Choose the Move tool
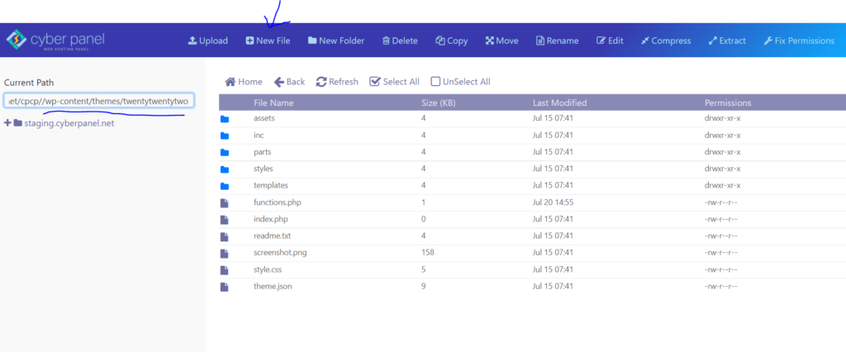The width and height of the screenshot is (846, 352). click(x=501, y=40)
